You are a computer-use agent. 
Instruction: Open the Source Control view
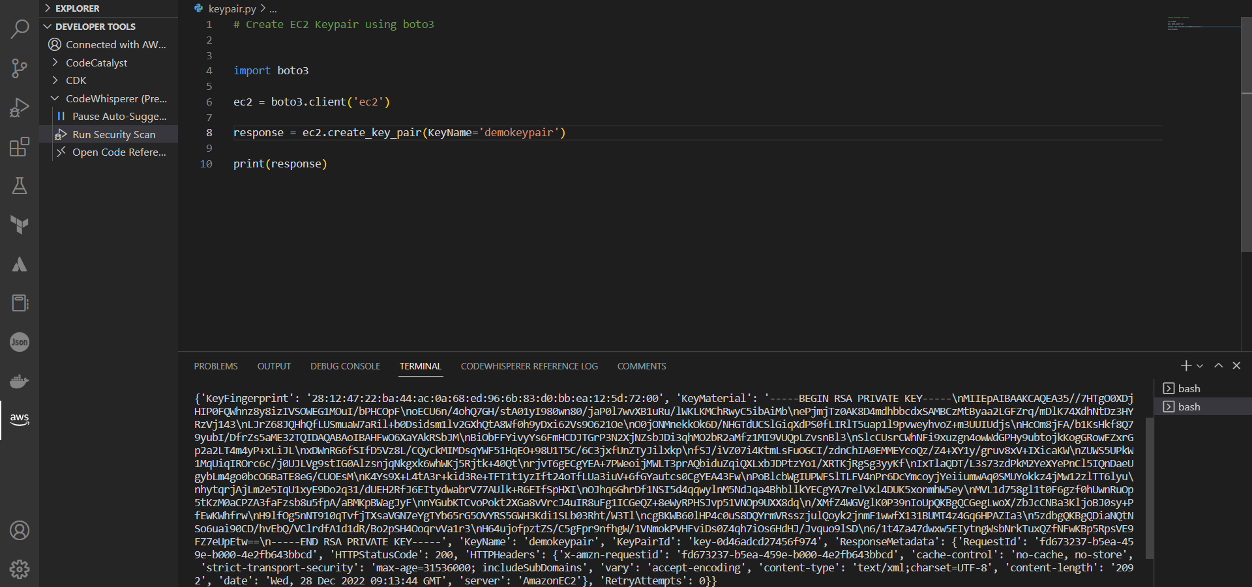click(x=20, y=68)
